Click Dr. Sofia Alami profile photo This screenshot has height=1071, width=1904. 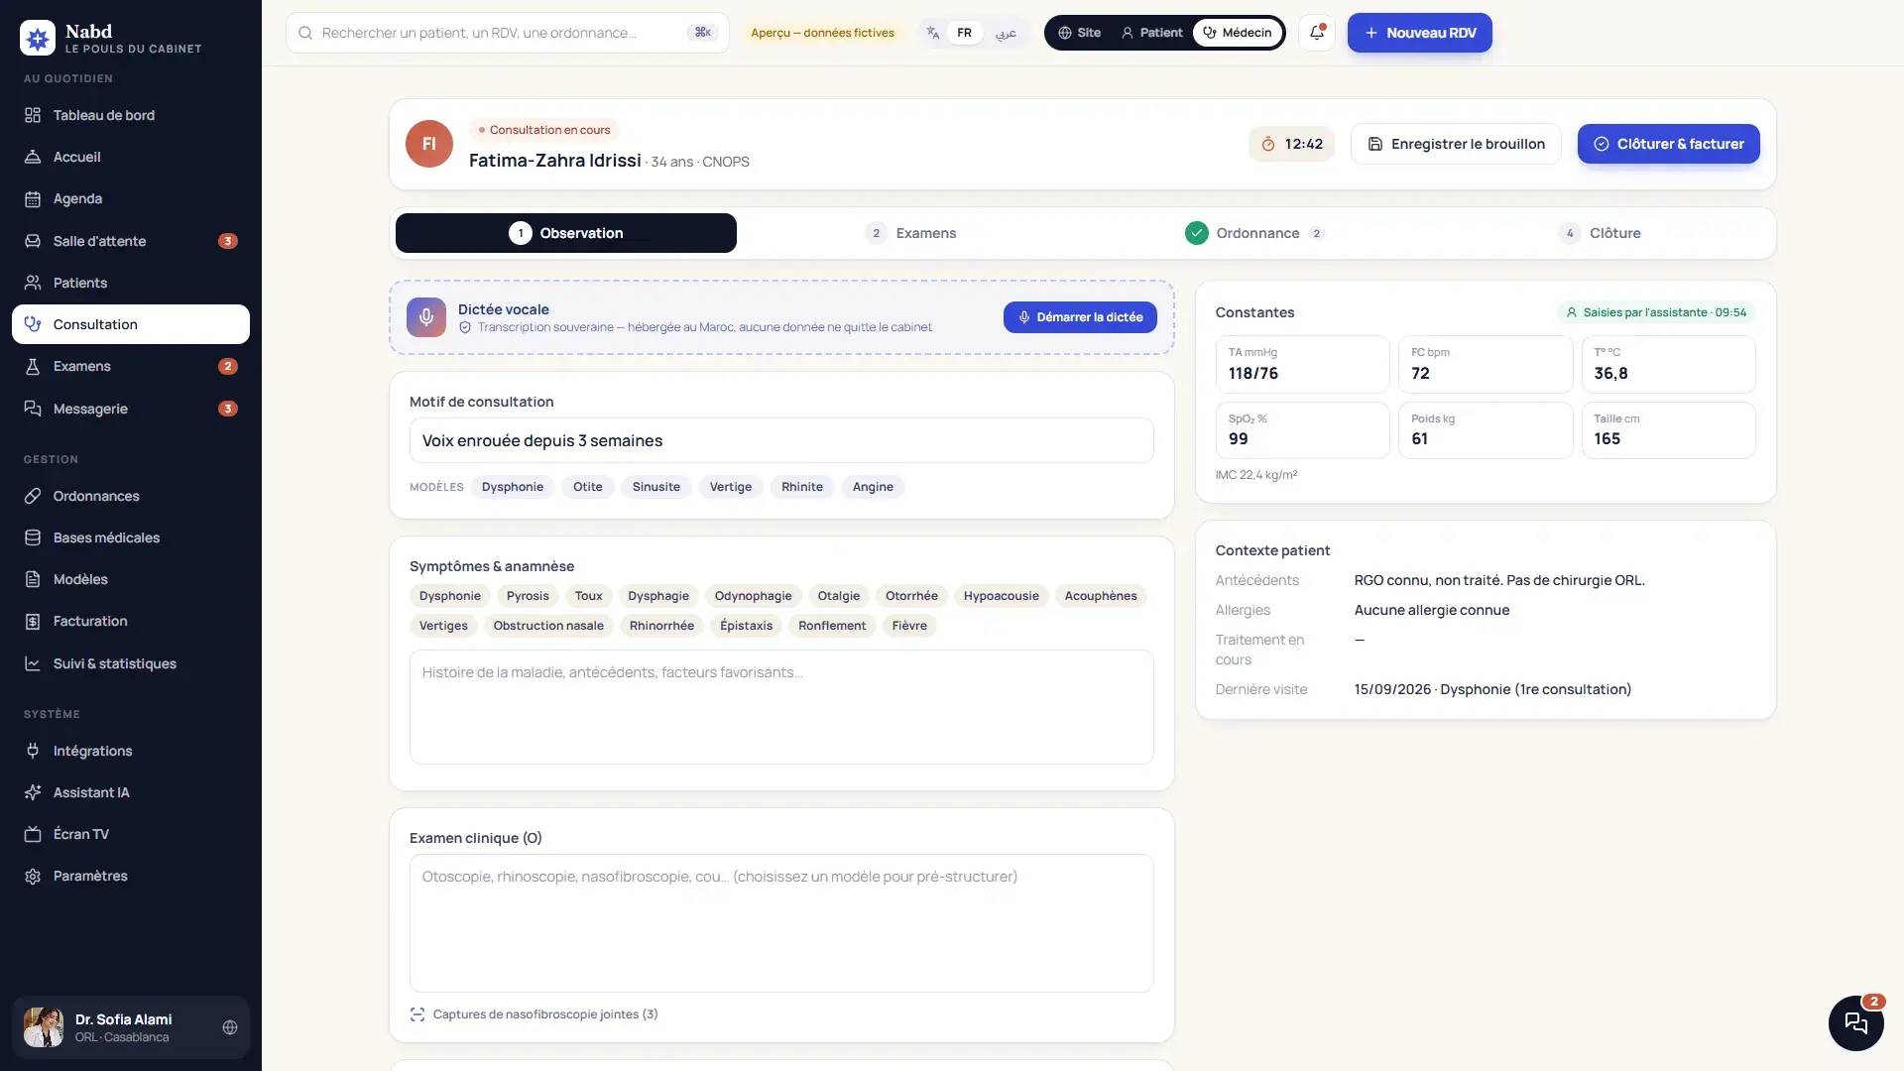tap(44, 1027)
